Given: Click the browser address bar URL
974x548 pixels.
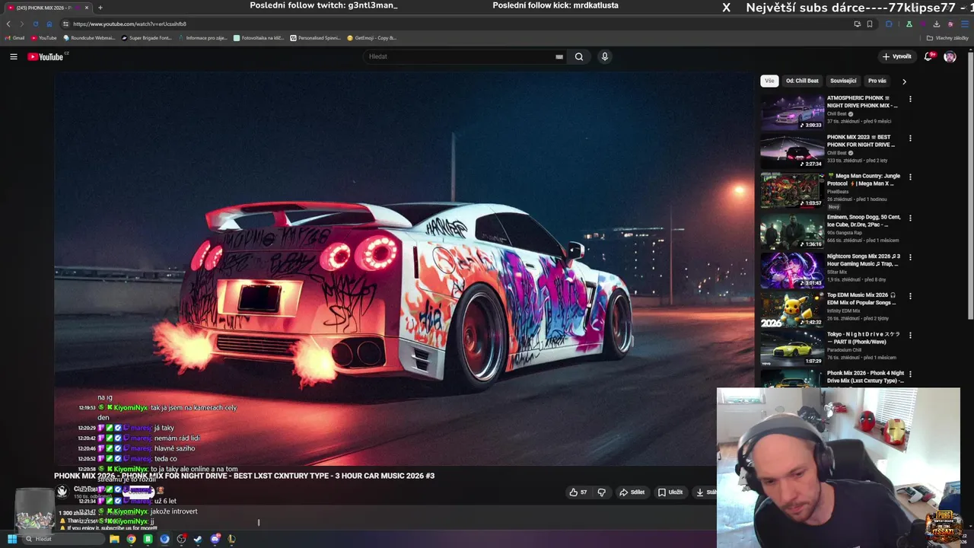Looking at the screenshot, I should point(129,24).
